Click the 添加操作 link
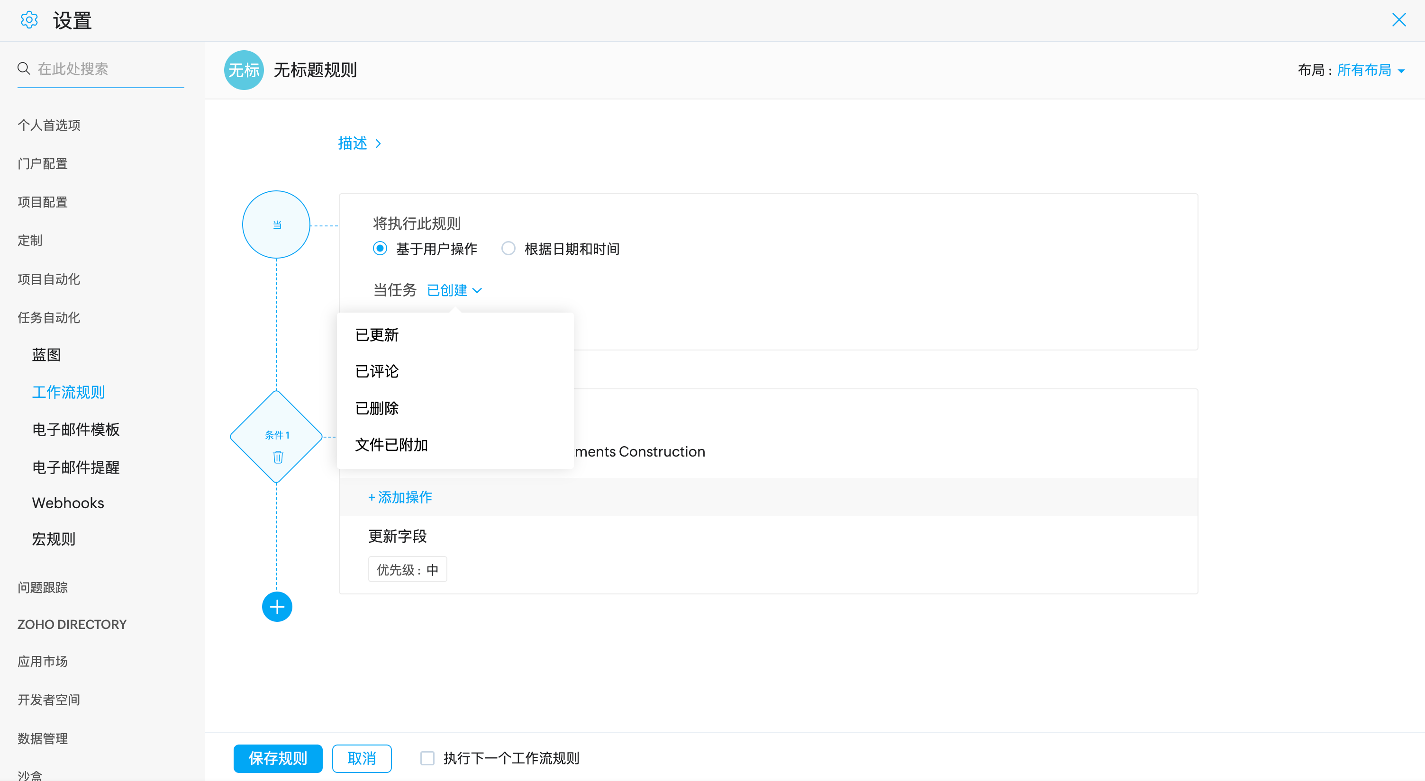The width and height of the screenshot is (1425, 781). tap(400, 497)
